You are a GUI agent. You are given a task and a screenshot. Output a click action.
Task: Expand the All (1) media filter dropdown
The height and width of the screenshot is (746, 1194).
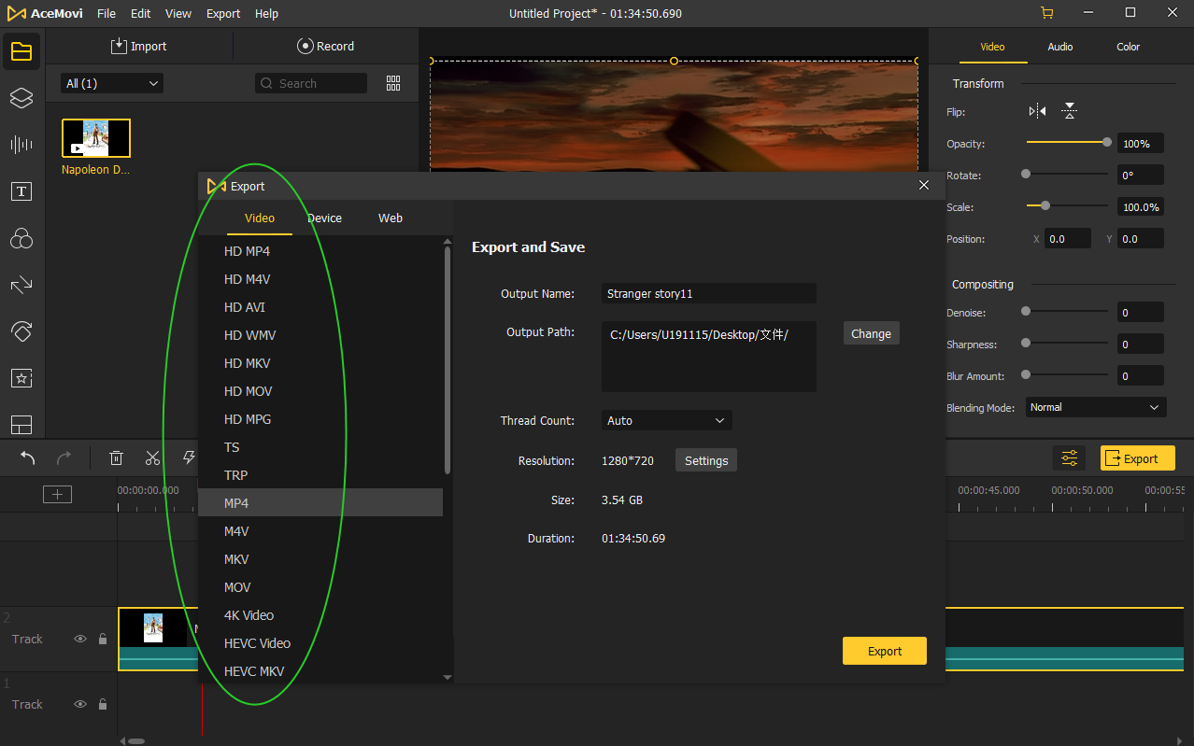112,84
